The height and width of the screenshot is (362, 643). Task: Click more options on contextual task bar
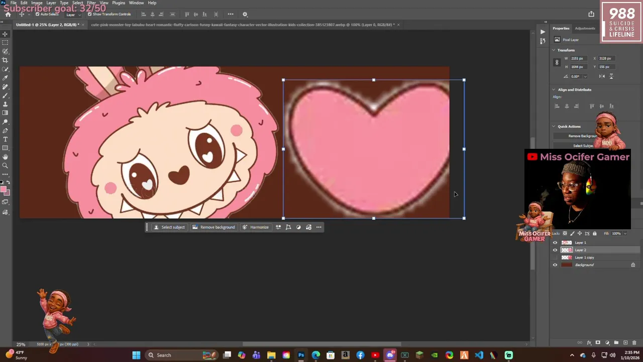[x=318, y=227]
